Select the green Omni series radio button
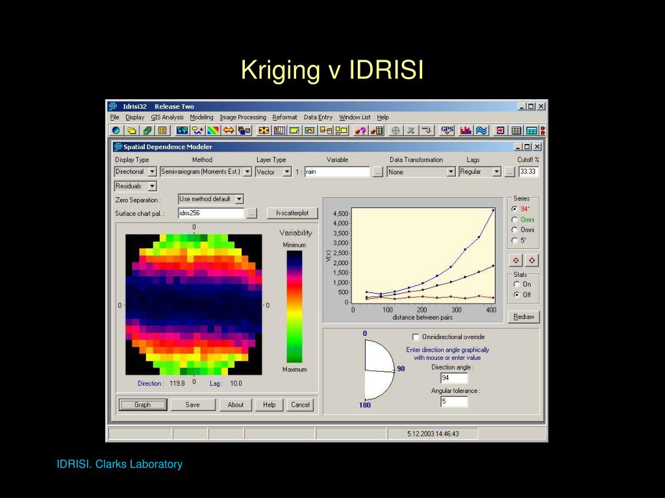 [x=514, y=219]
